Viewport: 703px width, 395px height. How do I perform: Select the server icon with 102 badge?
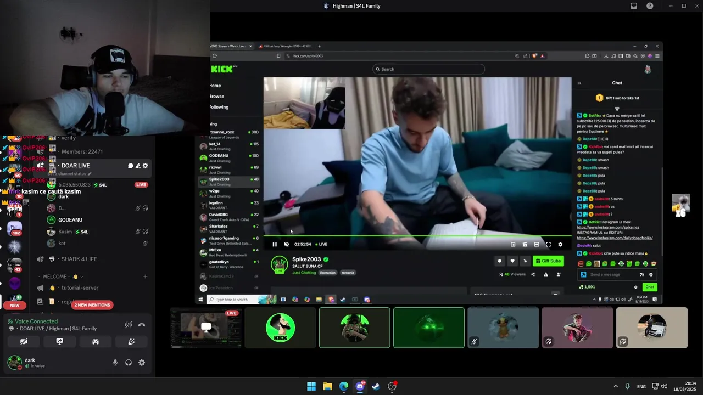pyautogui.click(x=14, y=228)
